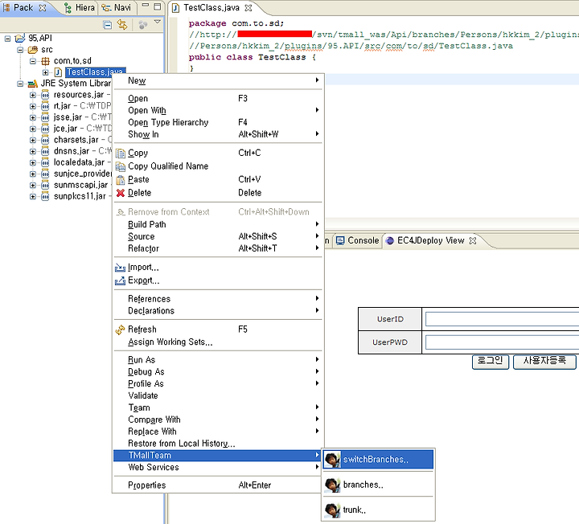The width and height of the screenshot is (579, 524).
Task: Choose Assign Working Sets...
Action: 218,342
